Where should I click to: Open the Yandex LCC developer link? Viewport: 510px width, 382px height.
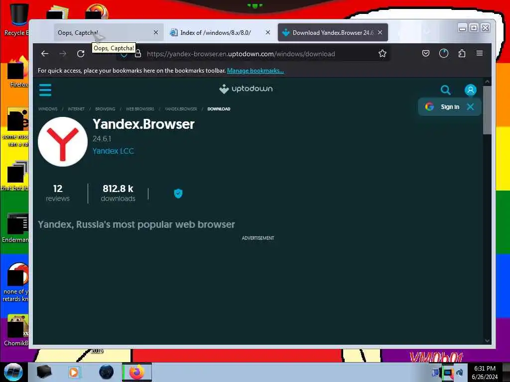click(113, 151)
